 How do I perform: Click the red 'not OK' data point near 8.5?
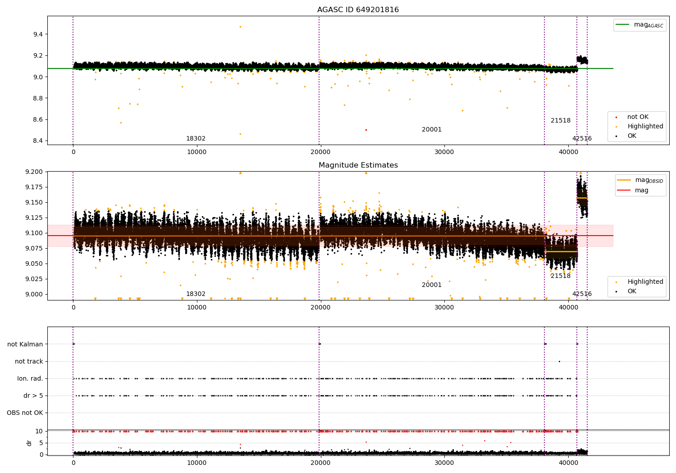(366, 130)
